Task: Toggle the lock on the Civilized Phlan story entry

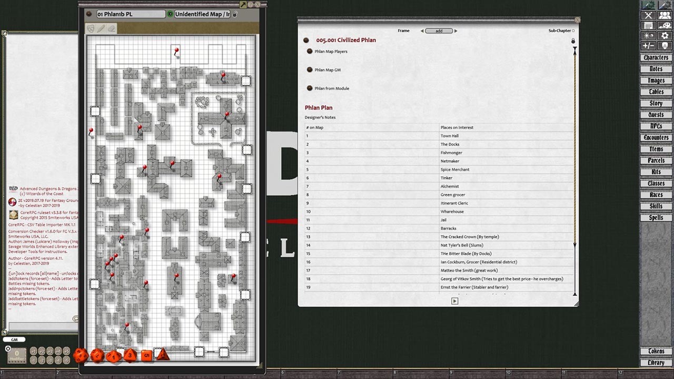Action: click(573, 41)
